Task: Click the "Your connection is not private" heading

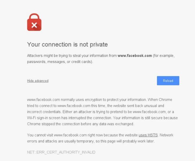Action: coord(67,45)
